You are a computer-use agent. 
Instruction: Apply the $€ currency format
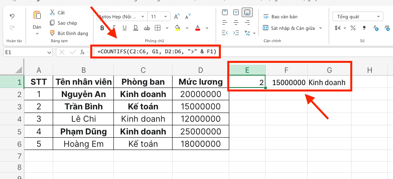click(x=338, y=28)
